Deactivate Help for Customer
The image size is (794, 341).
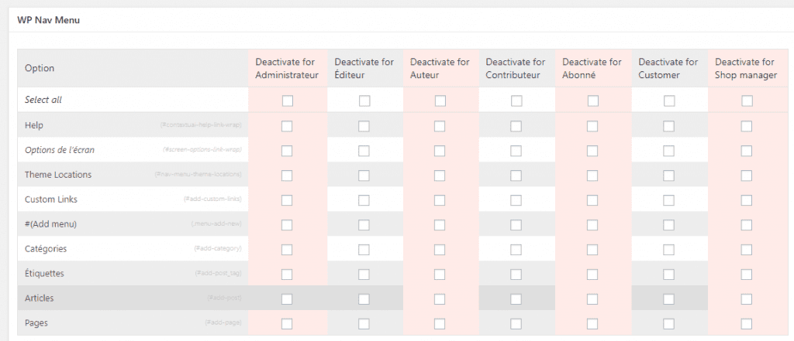coord(669,126)
